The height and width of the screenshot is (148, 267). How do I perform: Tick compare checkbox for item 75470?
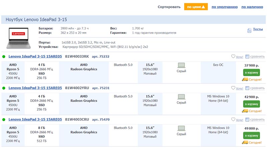point(247,120)
